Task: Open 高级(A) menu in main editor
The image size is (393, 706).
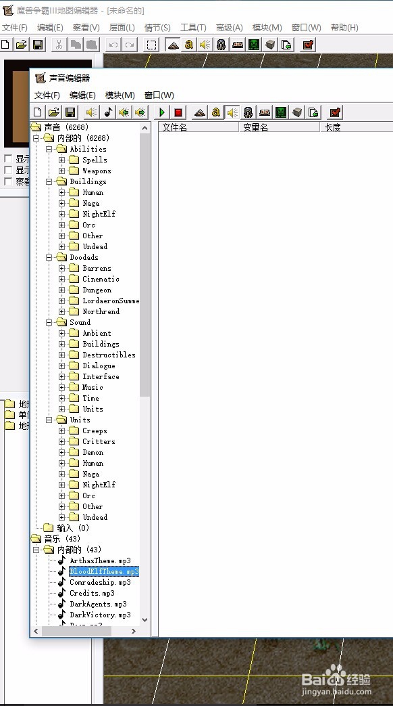Action: click(x=229, y=28)
